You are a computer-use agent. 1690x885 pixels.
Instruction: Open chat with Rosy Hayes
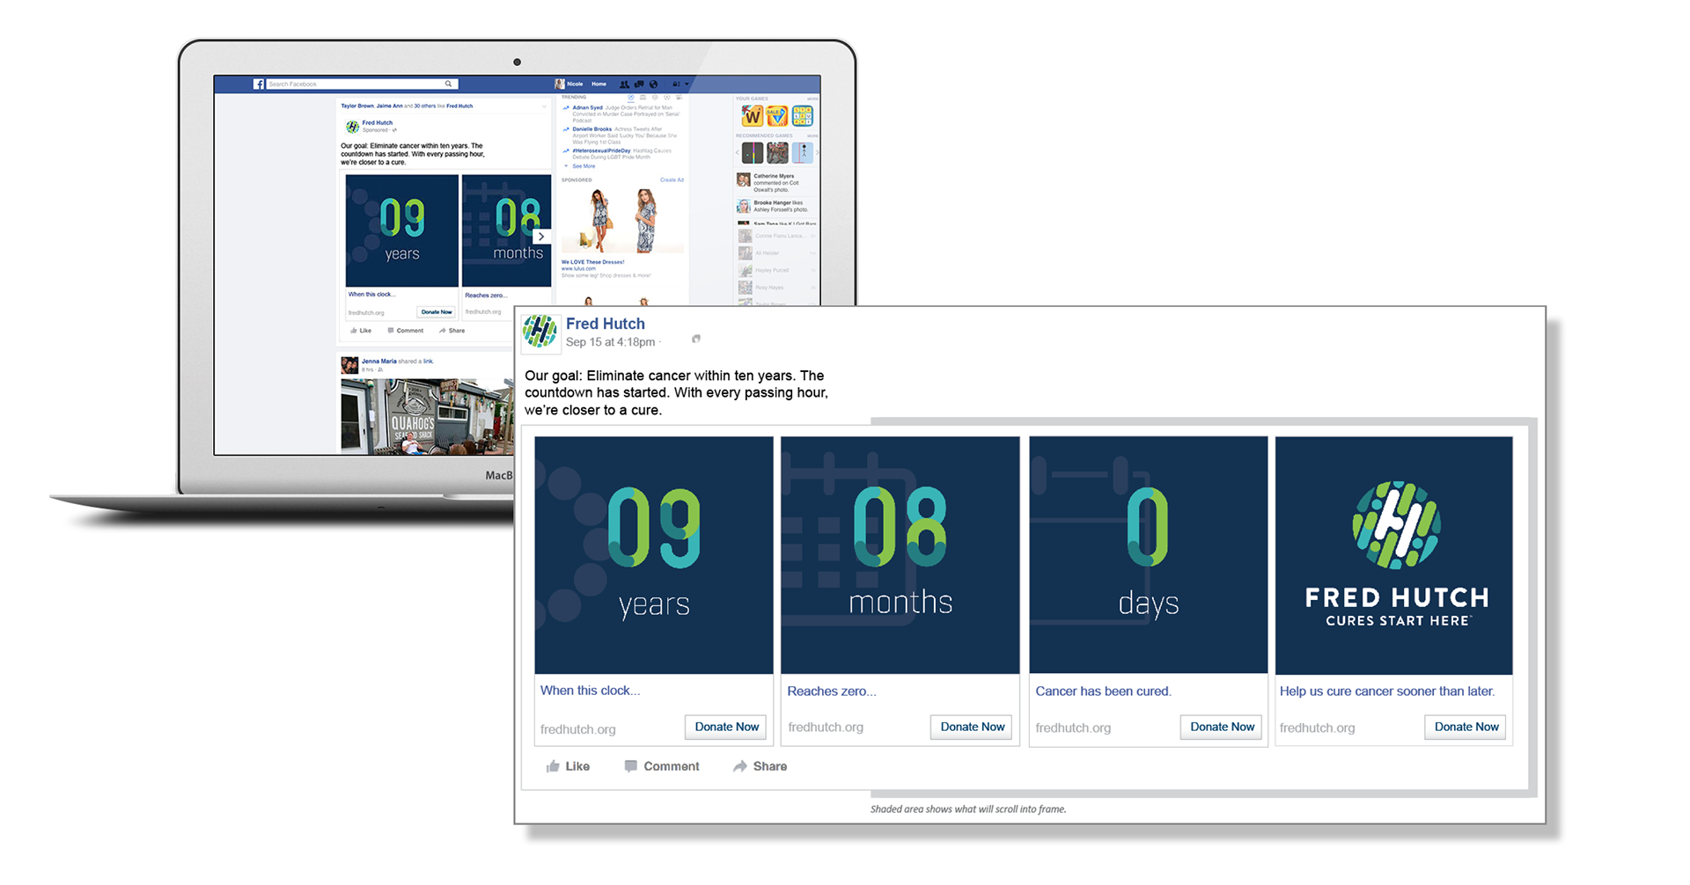[x=775, y=288]
